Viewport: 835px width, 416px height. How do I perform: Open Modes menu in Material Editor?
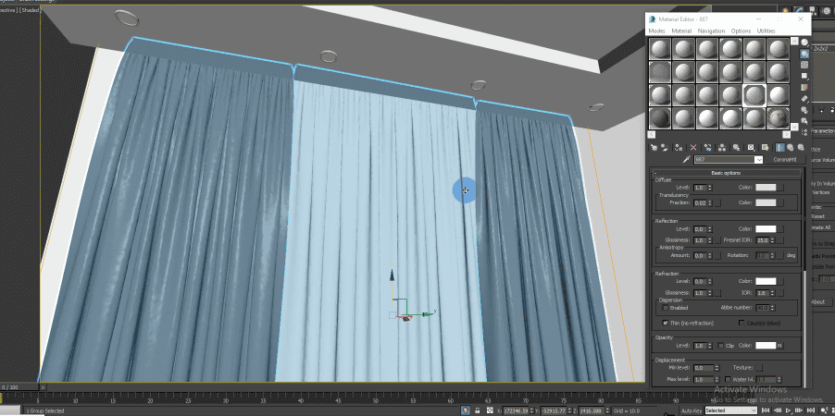(656, 31)
